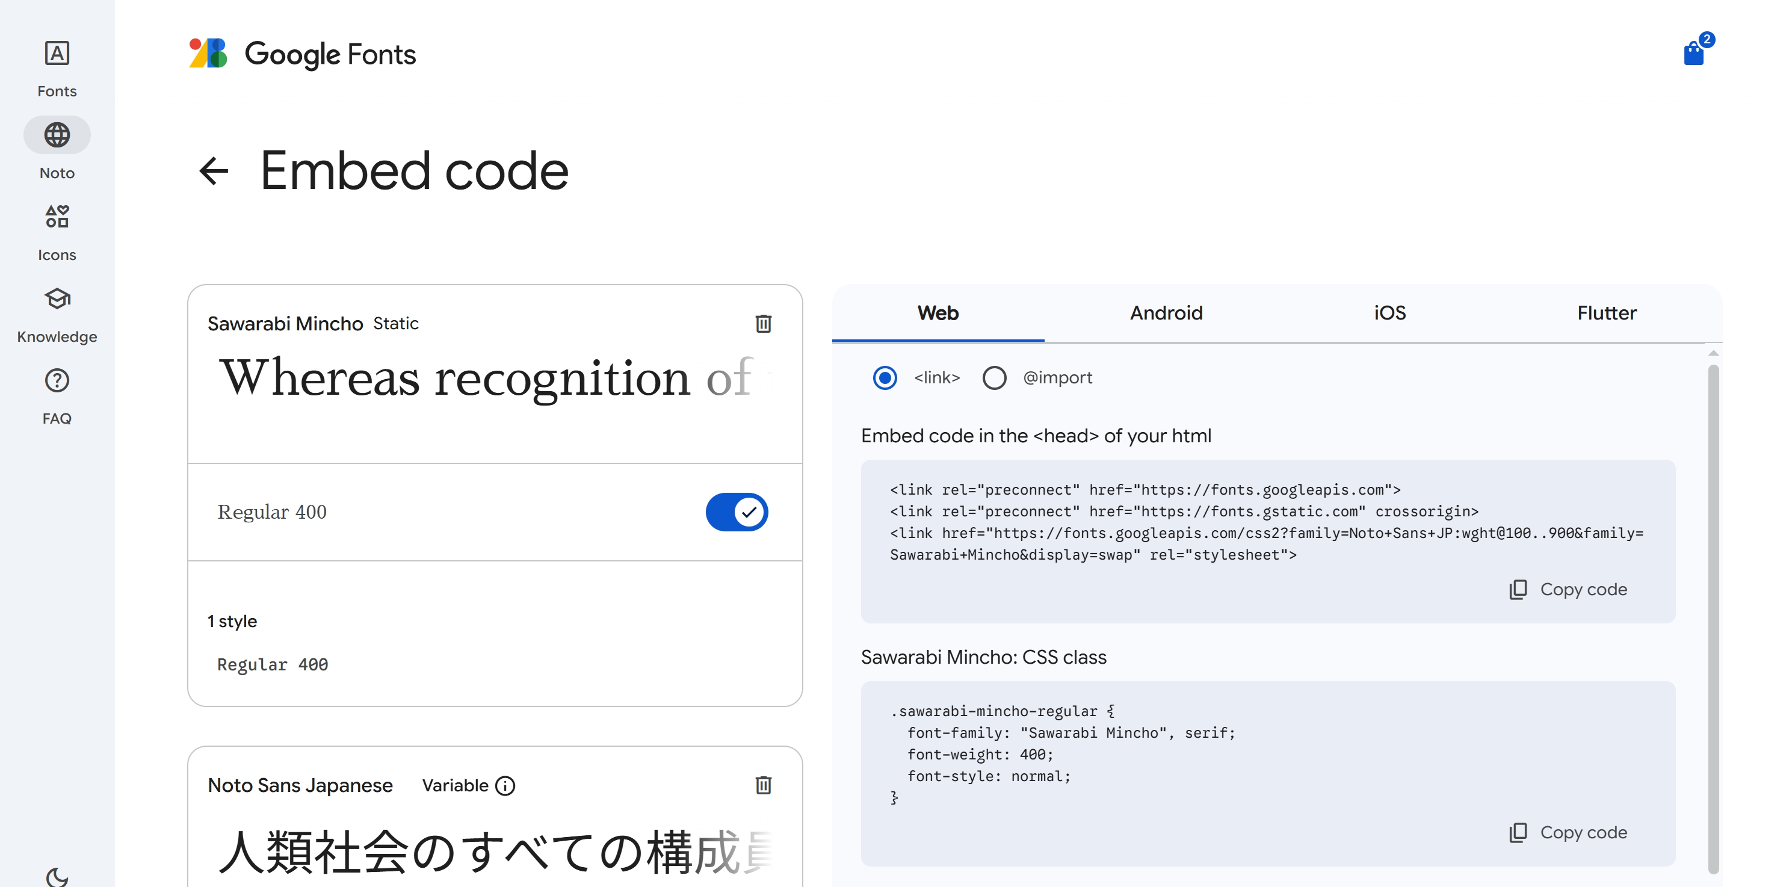
Task: Remove Sawarabi Mincho with trash icon
Action: (x=763, y=324)
